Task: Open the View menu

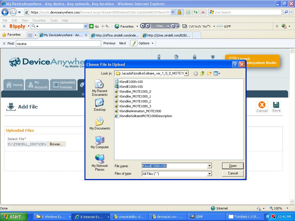Action: click(25, 20)
